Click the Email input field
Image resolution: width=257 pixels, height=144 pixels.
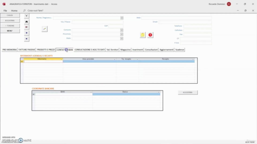point(185,22)
